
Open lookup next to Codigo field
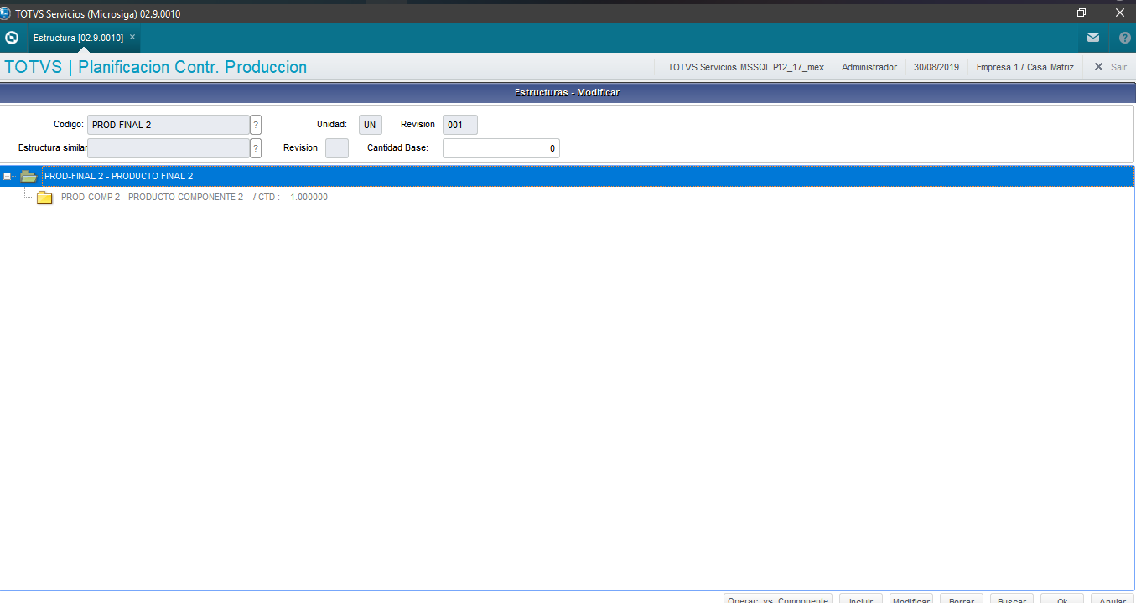click(256, 125)
